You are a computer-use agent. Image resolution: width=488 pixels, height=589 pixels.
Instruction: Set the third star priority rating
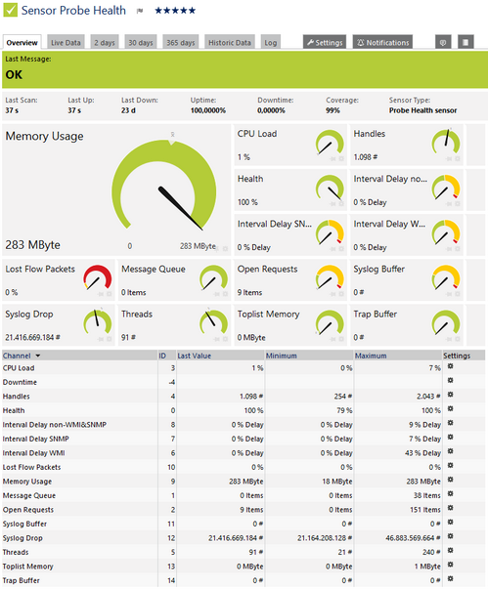176,11
